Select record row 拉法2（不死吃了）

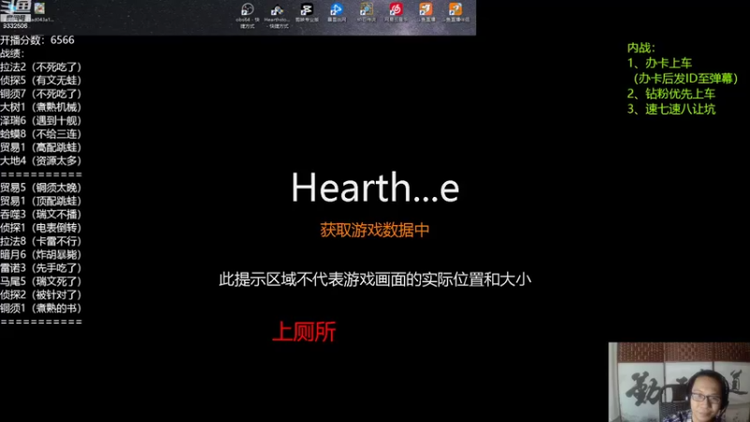tap(41, 67)
